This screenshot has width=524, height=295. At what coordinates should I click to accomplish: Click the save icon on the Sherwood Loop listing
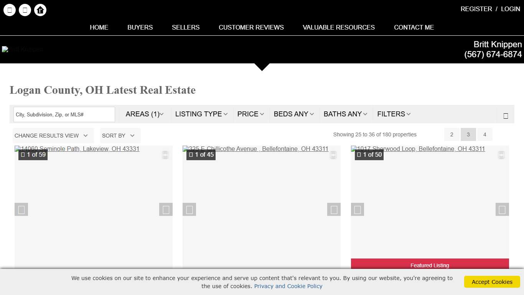coord(501,154)
